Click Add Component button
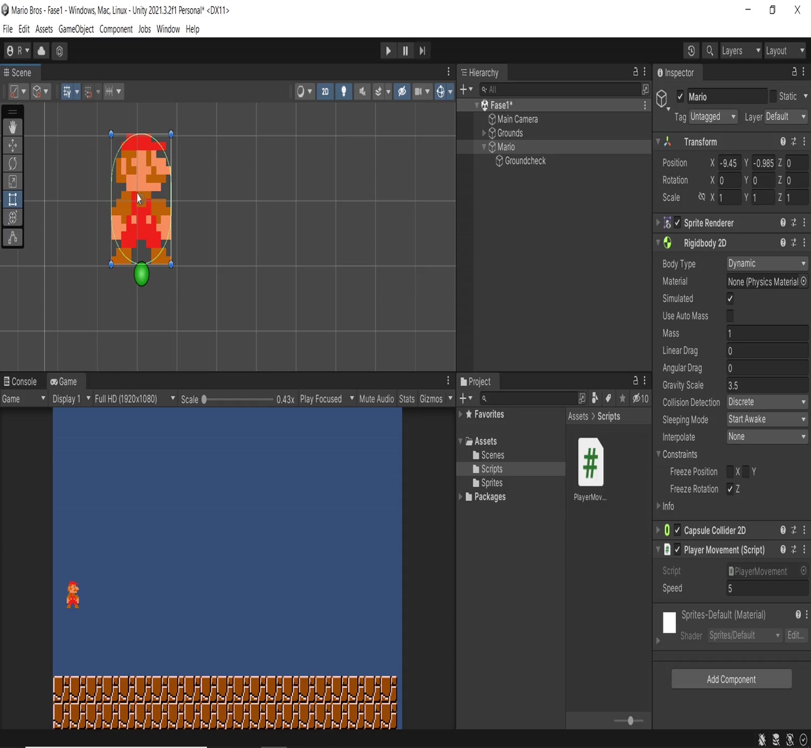The width and height of the screenshot is (811, 748). click(731, 679)
